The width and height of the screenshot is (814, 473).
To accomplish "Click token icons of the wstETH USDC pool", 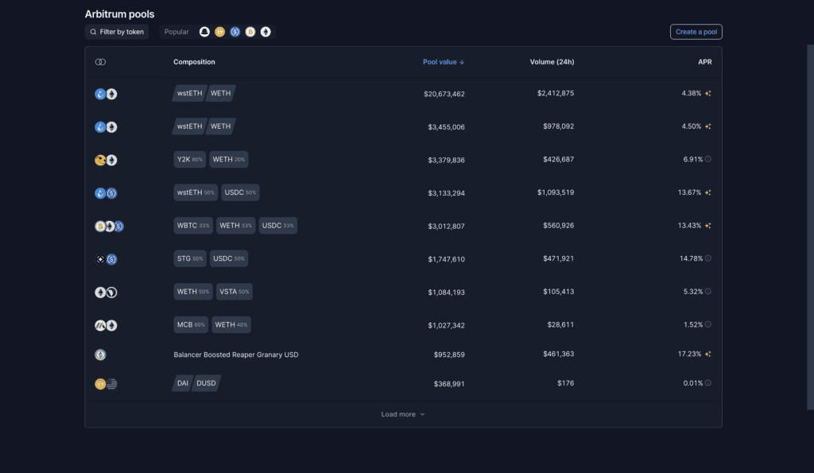I will click(106, 193).
